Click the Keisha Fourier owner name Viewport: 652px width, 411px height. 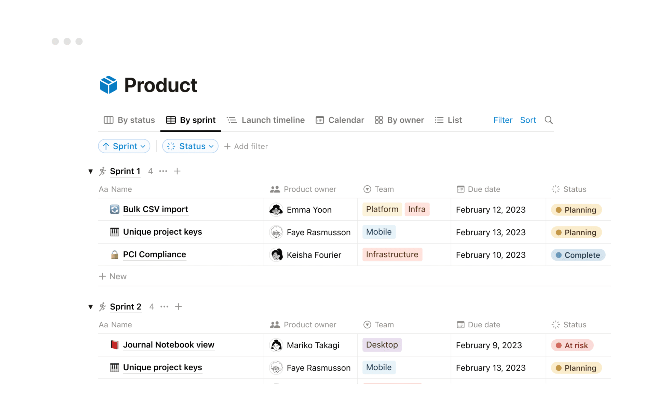coord(314,255)
